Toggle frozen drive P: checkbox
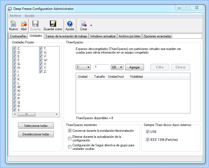The height and width of the screenshot is (168, 209). (14, 99)
